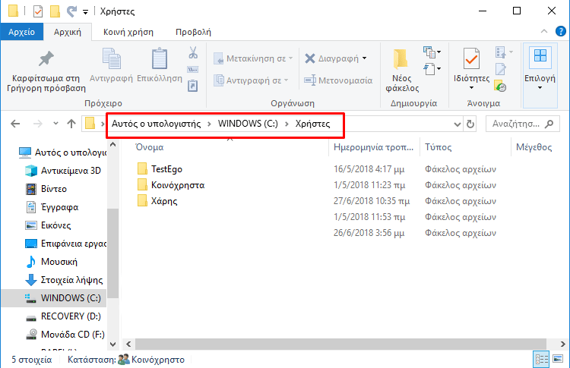This screenshot has height=368, width=570.
Task: Open Μουσική in navigation pane
Action: pos(51,262)
